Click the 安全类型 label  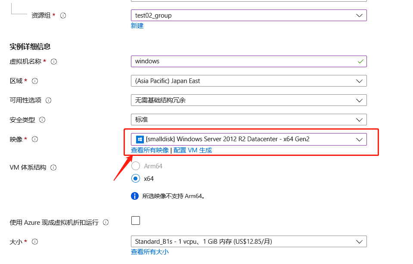[x=22, y=120]
